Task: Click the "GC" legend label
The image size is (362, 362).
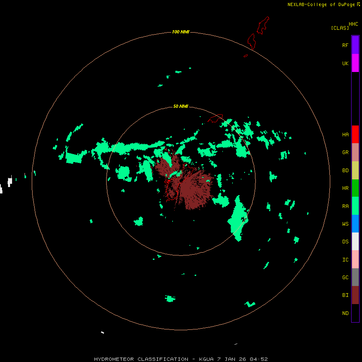Action: pyautogui.click(x=345, y=278)
